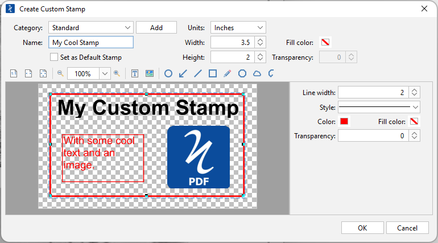Confirm with the OK button
The width and height of the screenshot is (438, 243).
pyautogui.click(x=362, y=228)
